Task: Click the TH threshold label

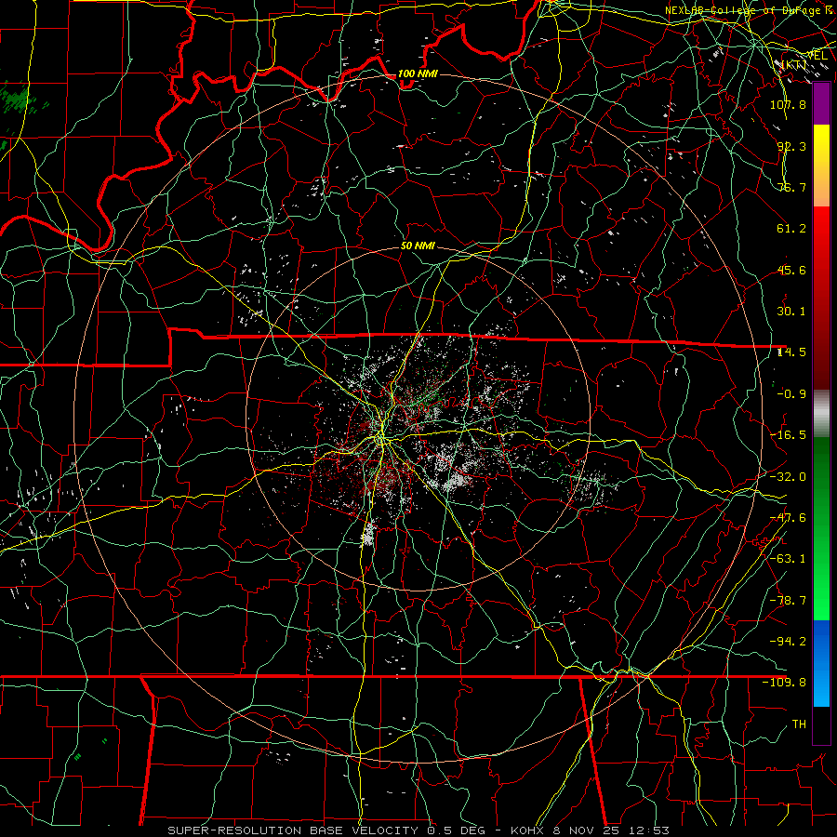Action: (799, 724)
